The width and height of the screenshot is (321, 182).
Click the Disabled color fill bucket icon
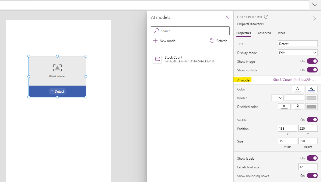point(298,107)
